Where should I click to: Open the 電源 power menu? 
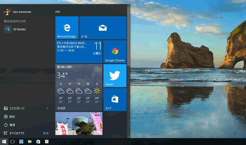[9, 125]
